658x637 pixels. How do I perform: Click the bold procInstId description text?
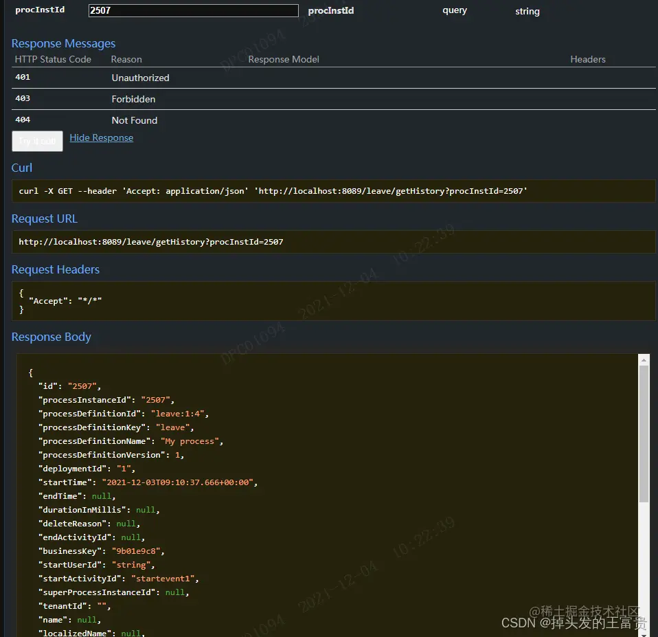331,11
